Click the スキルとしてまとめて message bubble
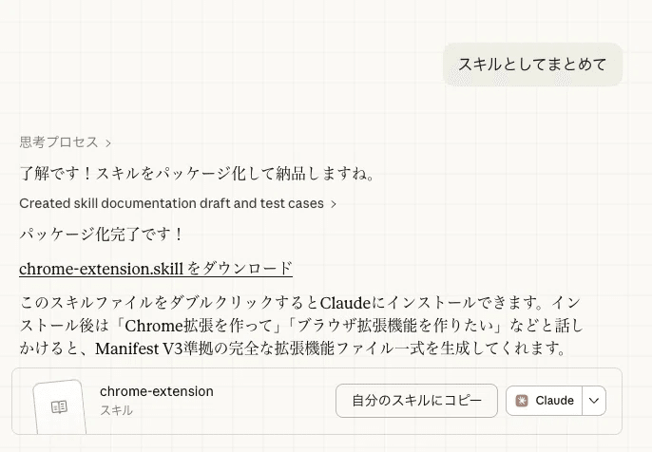The image size is (652, 452). (x=531, y=65)
